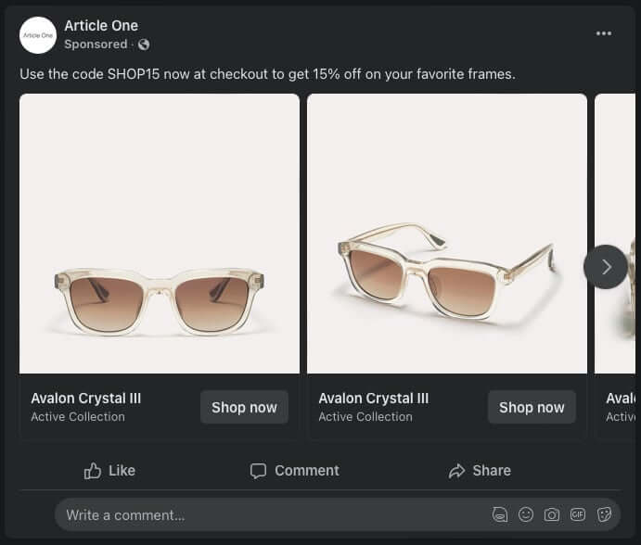Click the Article One page name
Viewport: 641px width, 545px height.
coord(101,26)
